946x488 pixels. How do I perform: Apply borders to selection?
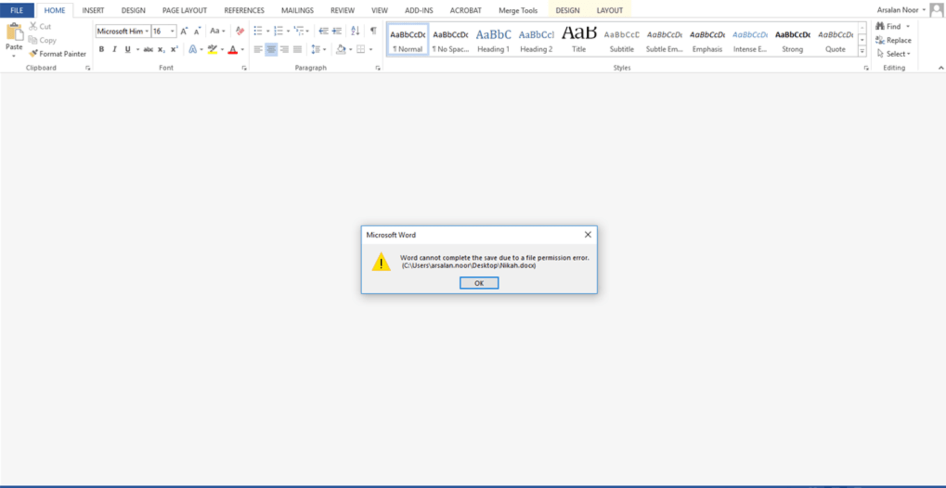tap(361, 49)
